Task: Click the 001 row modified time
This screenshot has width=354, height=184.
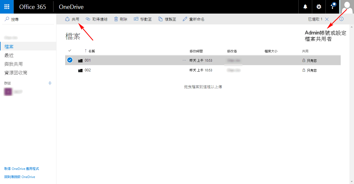Action: pyautogui.click(x=201, y=61)
